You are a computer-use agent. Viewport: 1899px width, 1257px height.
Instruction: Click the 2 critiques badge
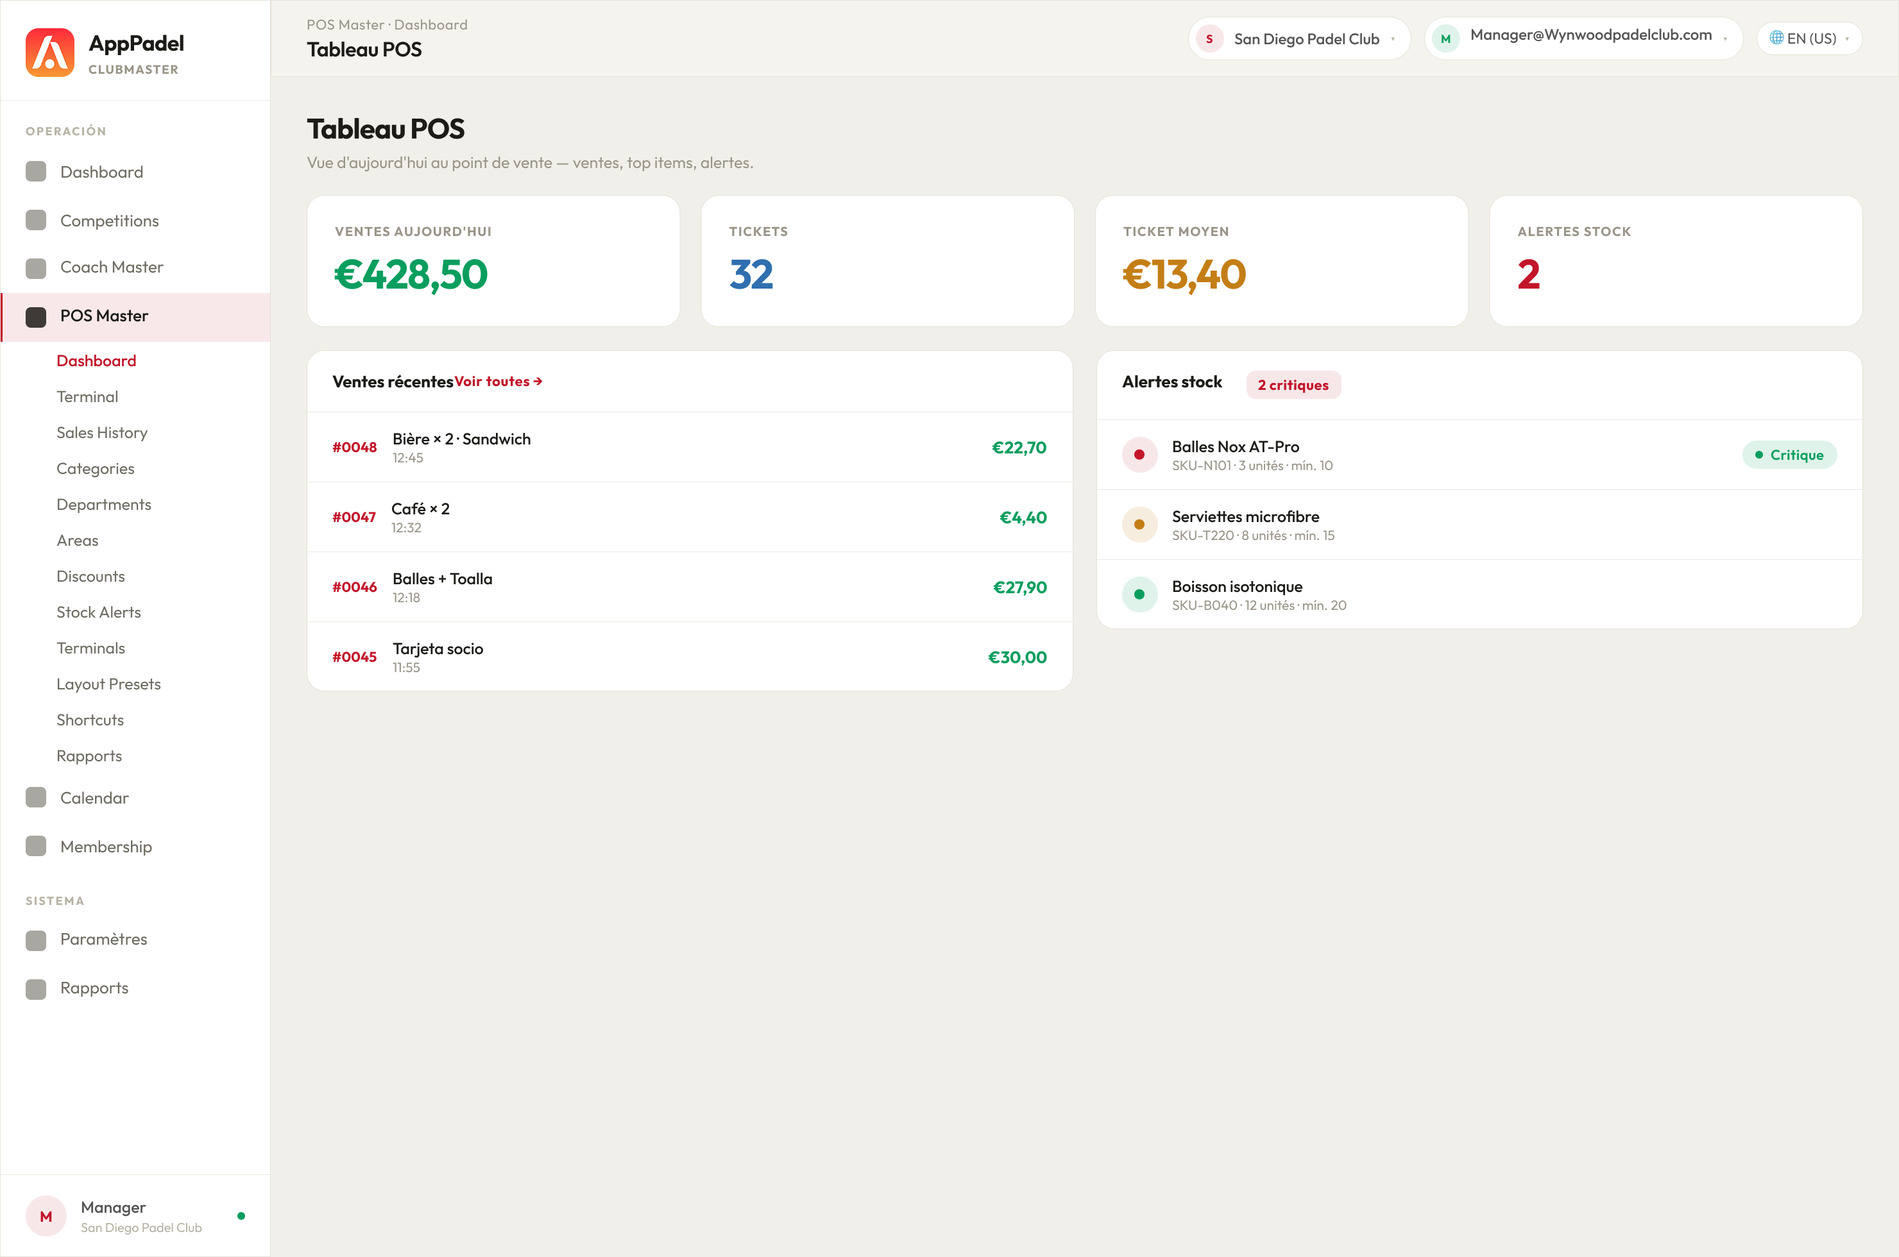coord(1293,385)
